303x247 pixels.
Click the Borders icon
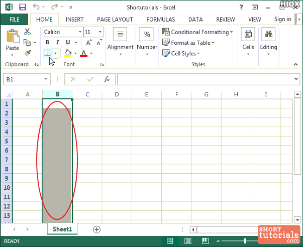click(48, 53)
